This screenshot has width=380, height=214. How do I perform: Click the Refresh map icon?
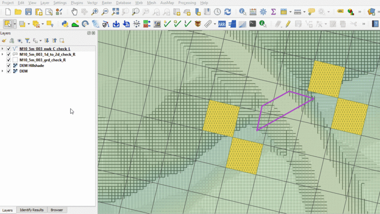(228, 11)
